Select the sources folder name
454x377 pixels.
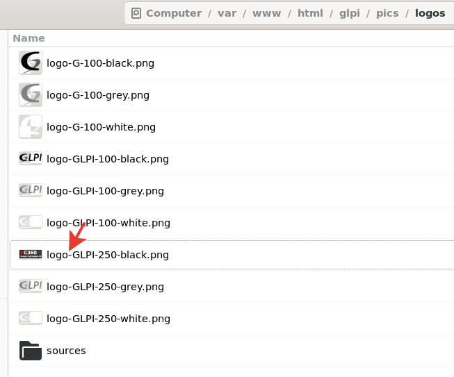click(x=66, y=351)
